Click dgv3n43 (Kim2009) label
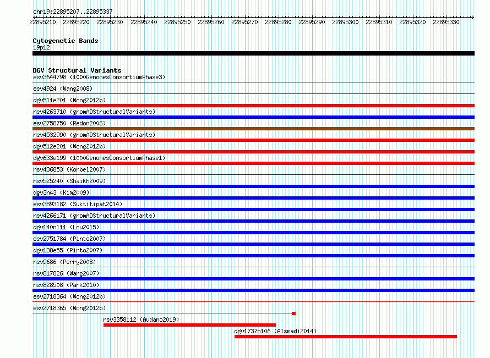The height and width of the screenshot is (358, 490). 61,192
